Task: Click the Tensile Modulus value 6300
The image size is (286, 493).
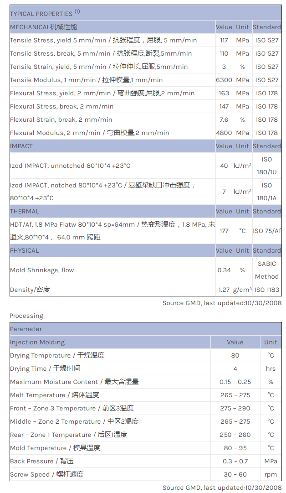Action: 224,80
